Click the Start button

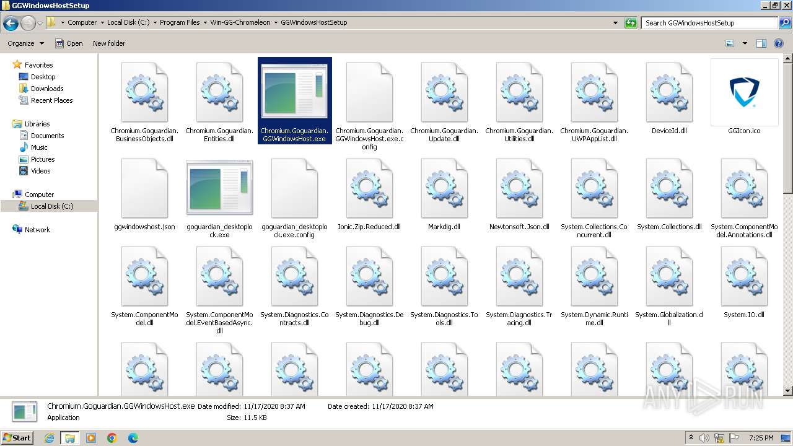17,437
